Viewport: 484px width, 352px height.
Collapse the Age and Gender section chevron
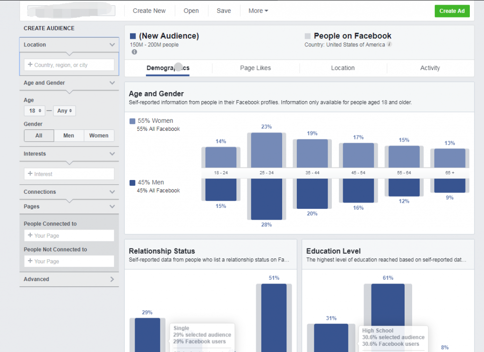click(x=112, y=83)
